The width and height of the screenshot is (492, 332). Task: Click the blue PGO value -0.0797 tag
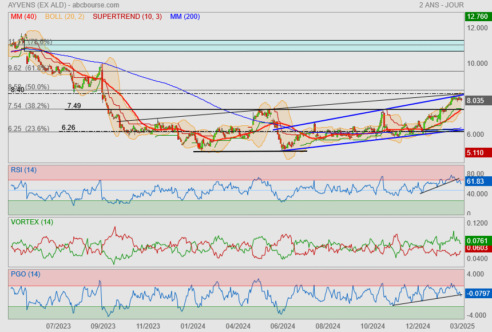point(477,294)
